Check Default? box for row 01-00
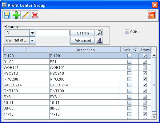The height and width of the screenshot is (123, 160). pyautogui.click(x=129, y=62)
